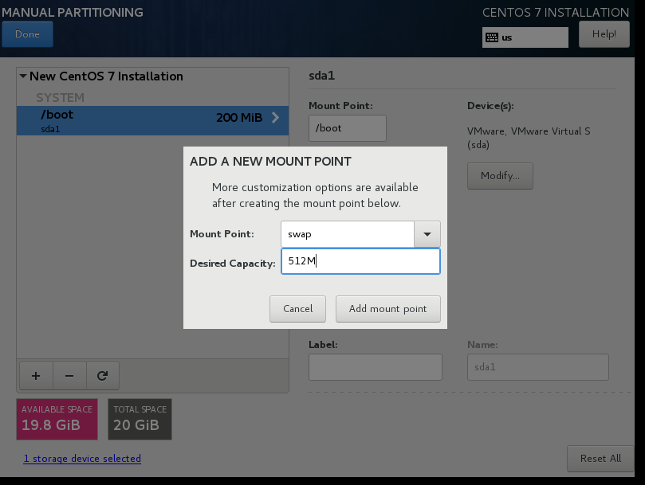645x485 pixels.
Task: Click the sda1 Mount Point field showing /boot
Action: [x=348, y=128]
